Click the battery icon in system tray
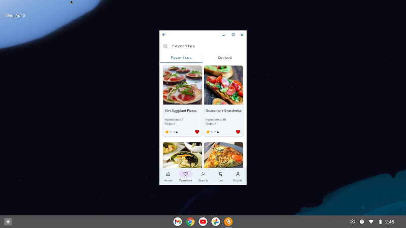Viewport: 406px width, 228px height. 380,221
